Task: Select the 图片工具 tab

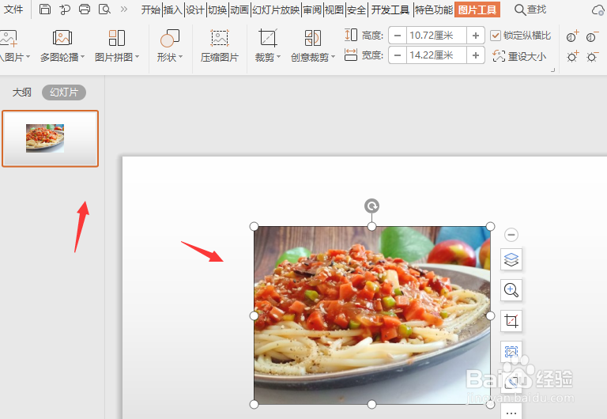Action: tap(477, 9)
